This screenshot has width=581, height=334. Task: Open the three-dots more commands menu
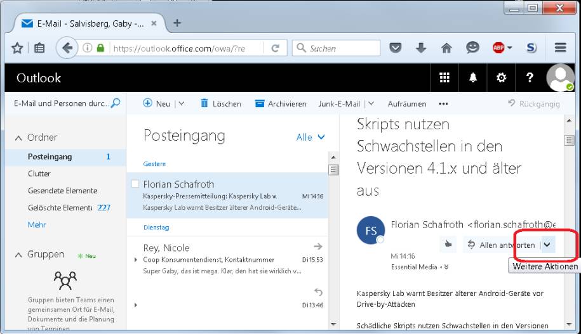pos(443,104)
